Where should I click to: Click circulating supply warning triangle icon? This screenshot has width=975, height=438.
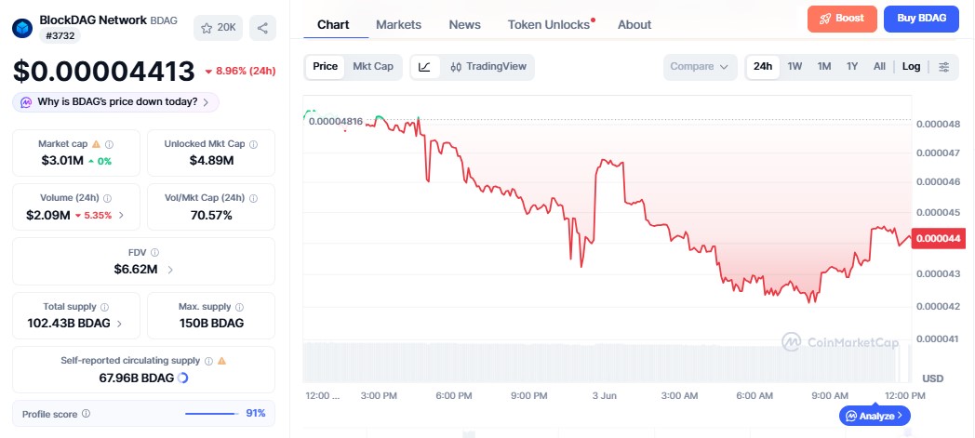pyautogui.click(x=222, y=361)
